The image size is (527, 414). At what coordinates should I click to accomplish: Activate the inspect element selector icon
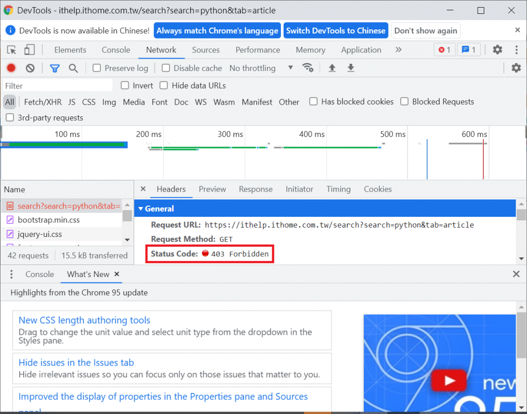coord(12,50)
